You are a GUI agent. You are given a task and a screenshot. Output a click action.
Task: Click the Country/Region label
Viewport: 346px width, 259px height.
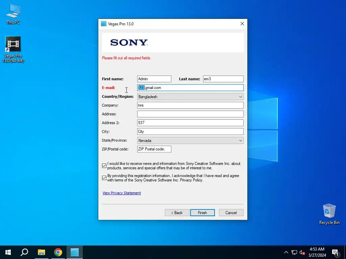(x=118, y=96)
